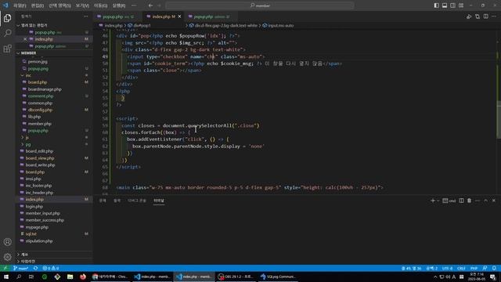Close index.php in open editors list
This screenshot has height=282, width=501.
pyautogui.click(x=25, y=39)
